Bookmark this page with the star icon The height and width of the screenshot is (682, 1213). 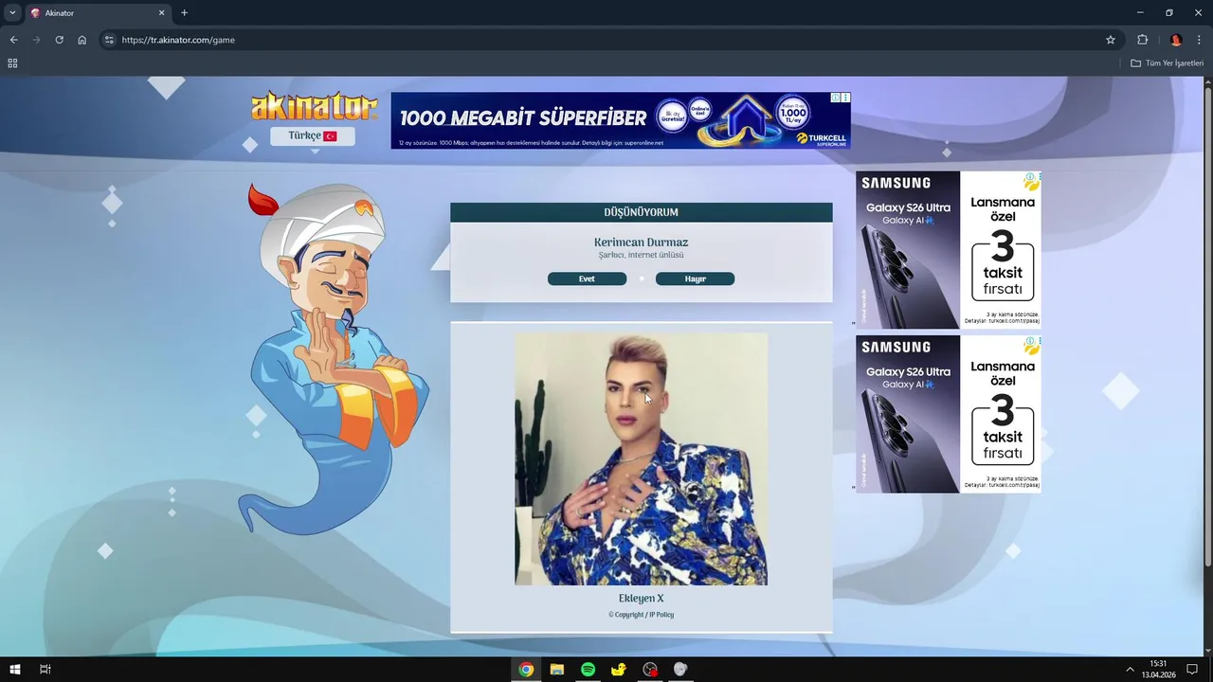coord(1111,40)
